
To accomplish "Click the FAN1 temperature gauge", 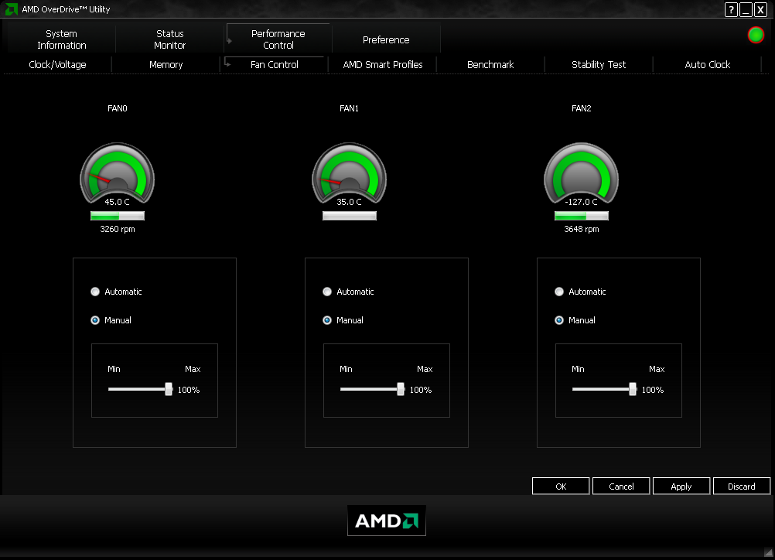I will point(349,173).
